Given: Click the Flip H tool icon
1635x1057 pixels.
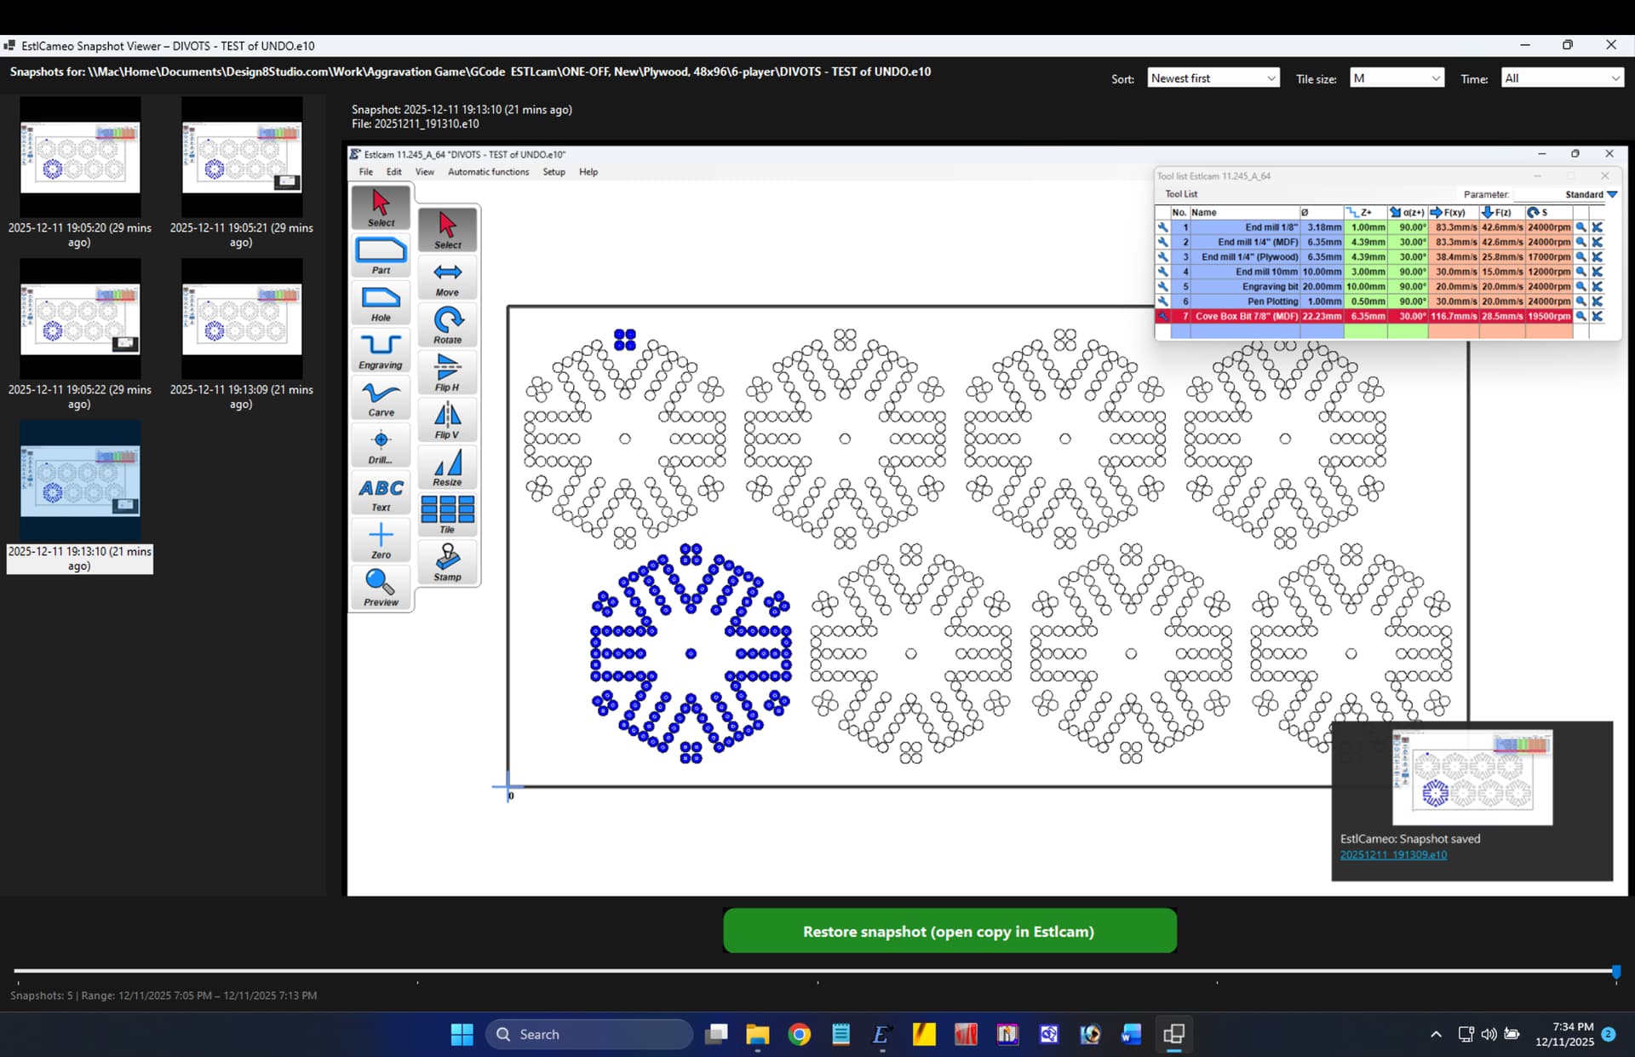Looking at the screenshot, I should pyautogui.click(x=447, y=373).
